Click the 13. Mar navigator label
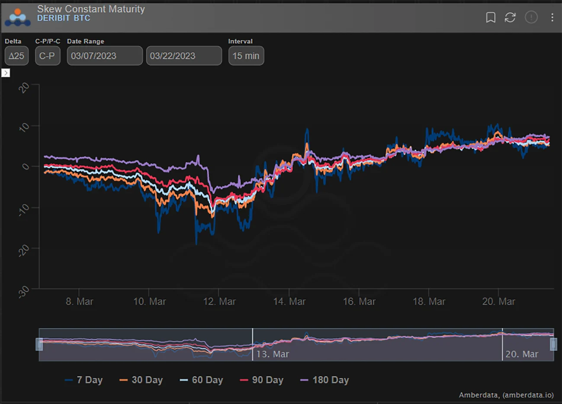Image resolution: width=562 pixels, height=404 pixels. 273,354
